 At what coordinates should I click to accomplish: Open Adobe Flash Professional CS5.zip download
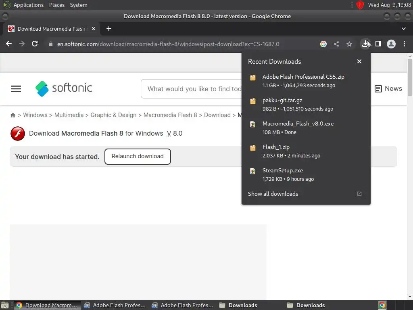pos(306,81)
